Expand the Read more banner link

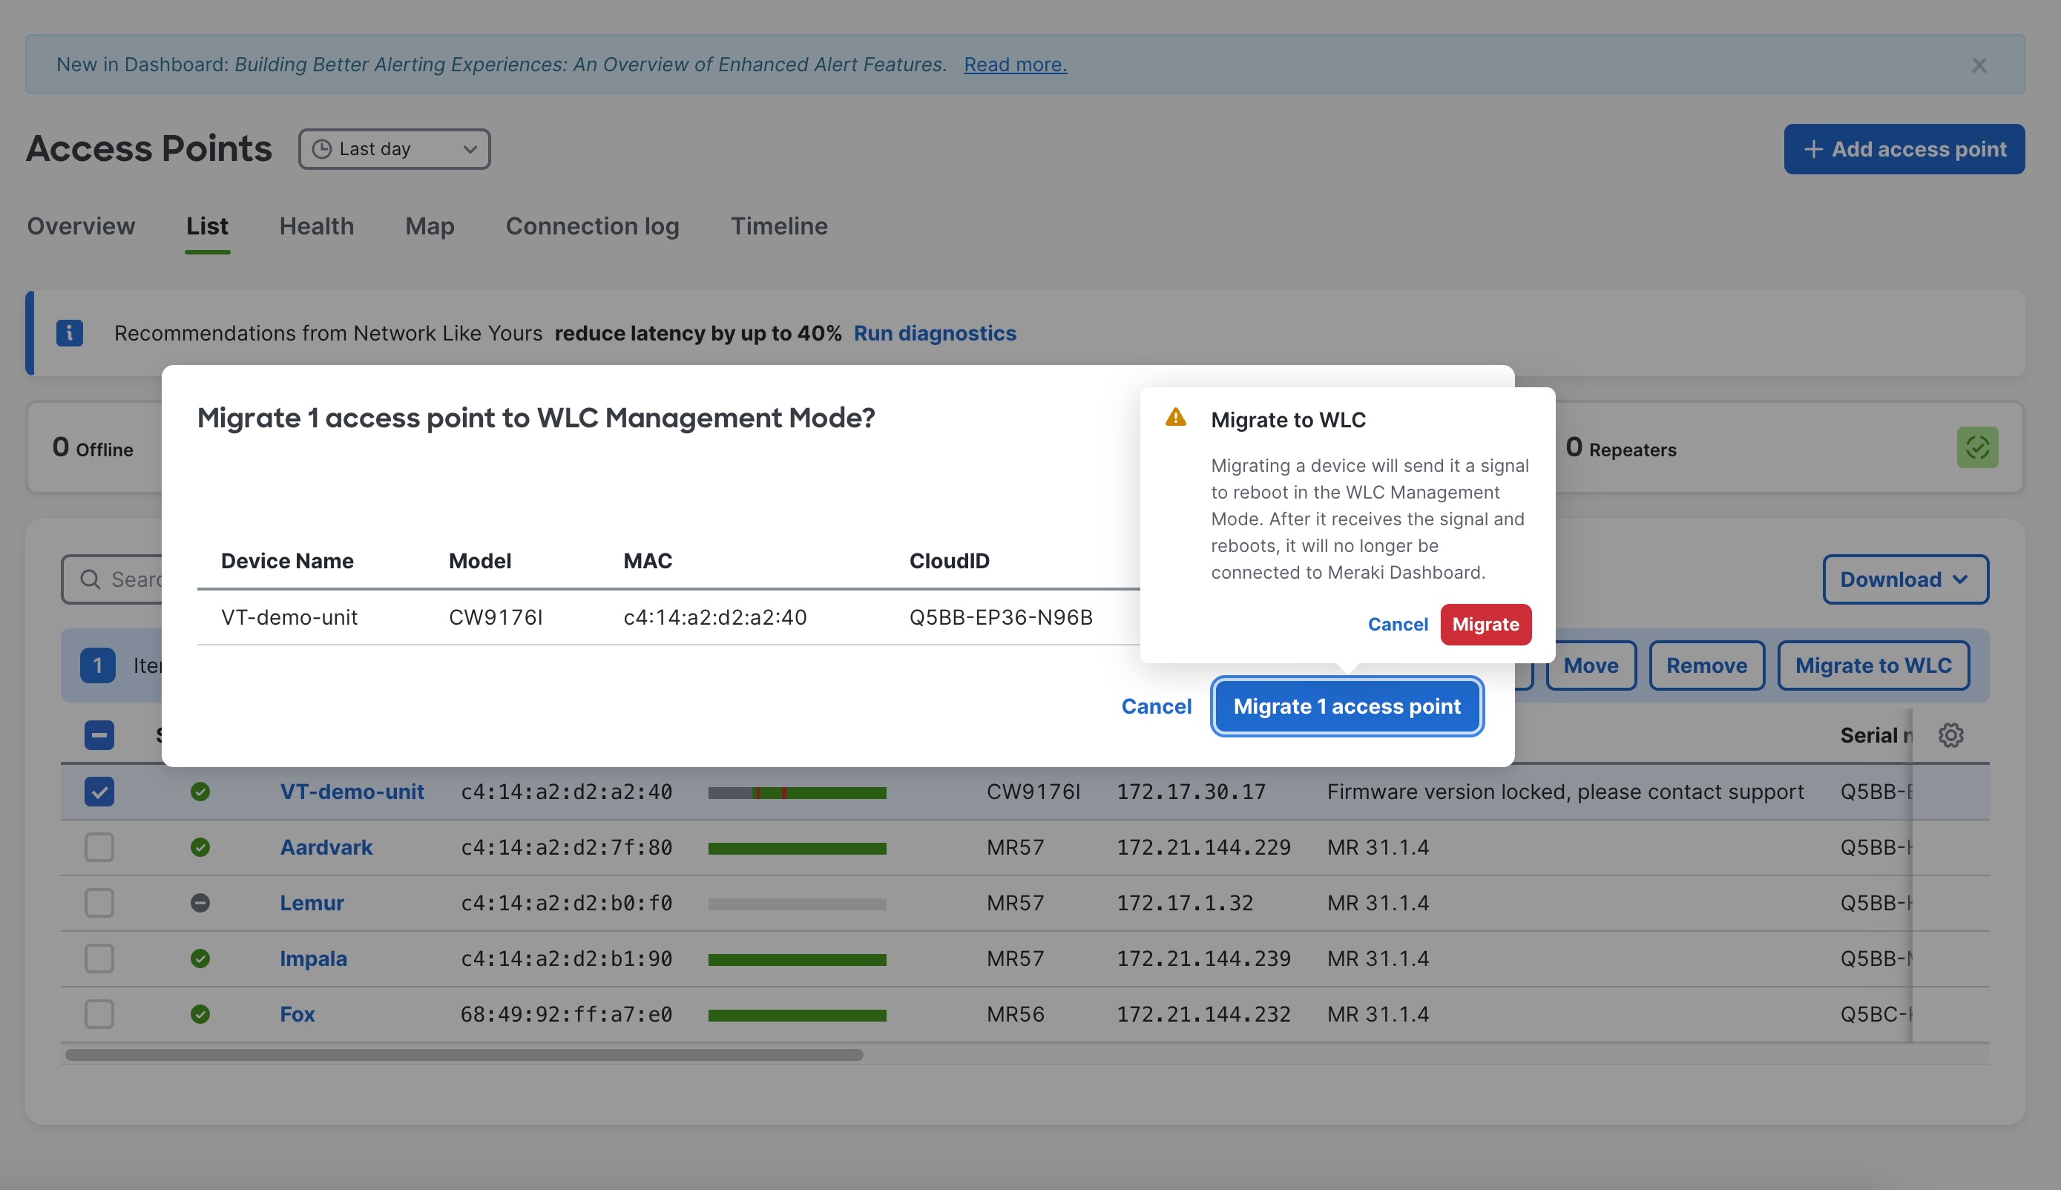tap(1014, 64)
